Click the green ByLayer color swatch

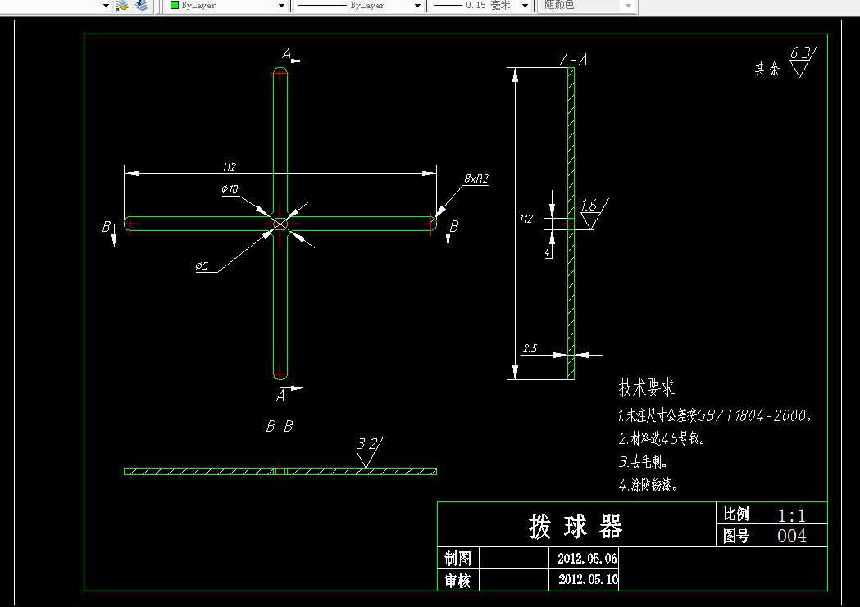pyautogui.click(x=175, y=5)
